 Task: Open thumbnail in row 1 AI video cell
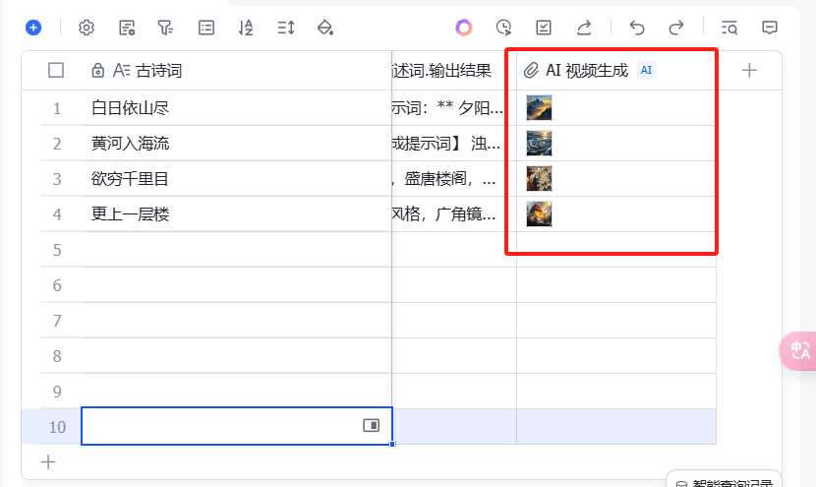539,108
